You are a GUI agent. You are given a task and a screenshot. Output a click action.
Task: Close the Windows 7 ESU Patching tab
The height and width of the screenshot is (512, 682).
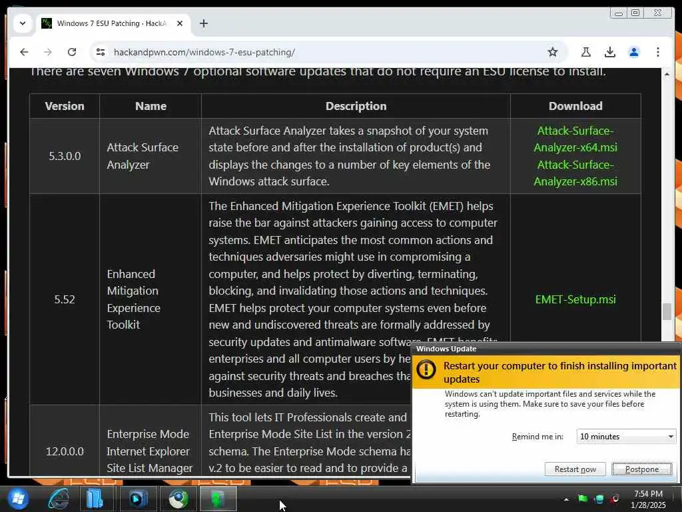pos(180,23)
